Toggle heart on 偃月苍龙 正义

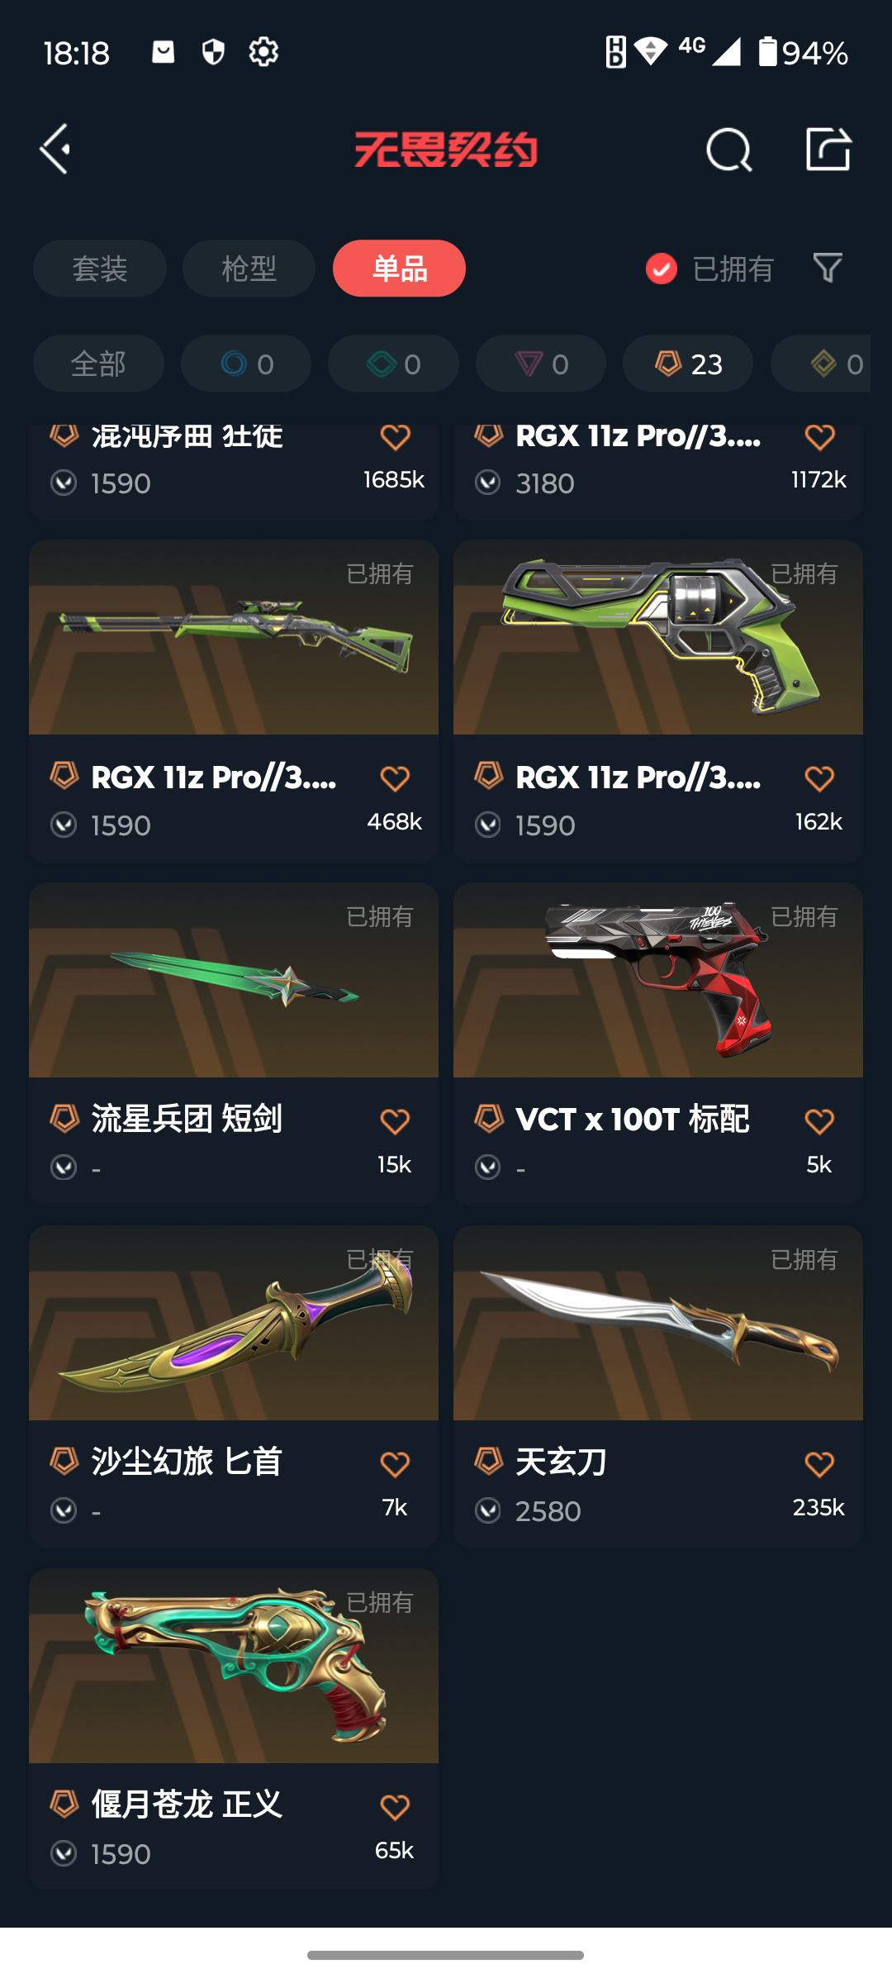pos(395,1807)
